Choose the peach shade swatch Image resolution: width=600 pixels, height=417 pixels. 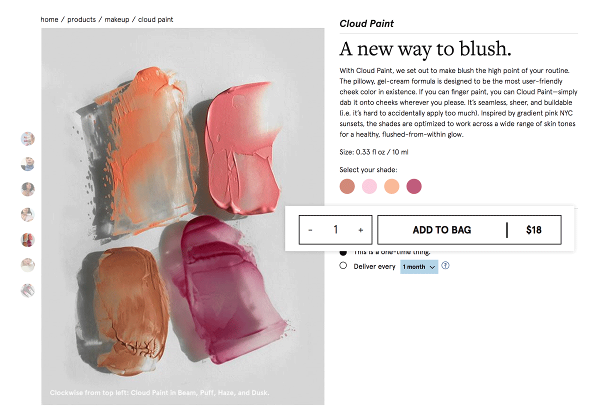click(391, 186)
